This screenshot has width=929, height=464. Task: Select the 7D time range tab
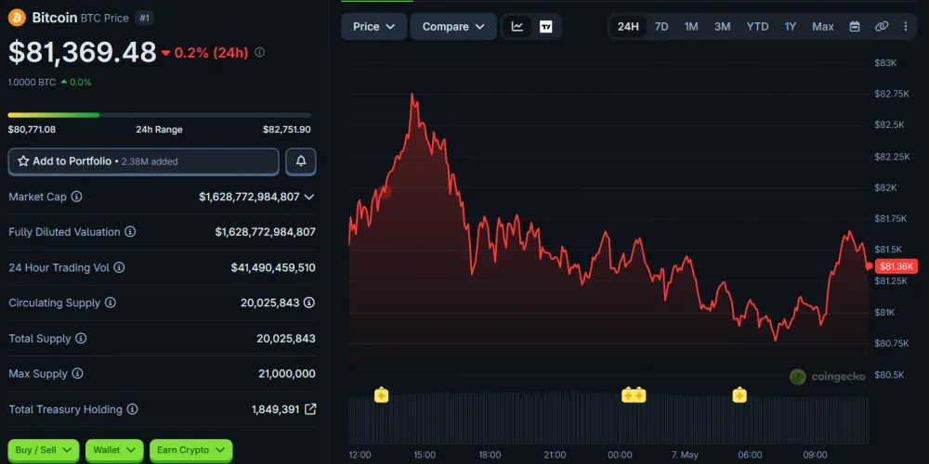pos(661,27)
